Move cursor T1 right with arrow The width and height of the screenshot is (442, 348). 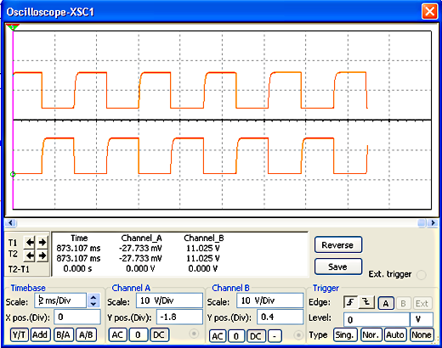(x=42, y=243)
